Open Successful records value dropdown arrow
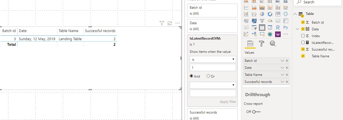343x120 pixels. (x=282, y=82)
